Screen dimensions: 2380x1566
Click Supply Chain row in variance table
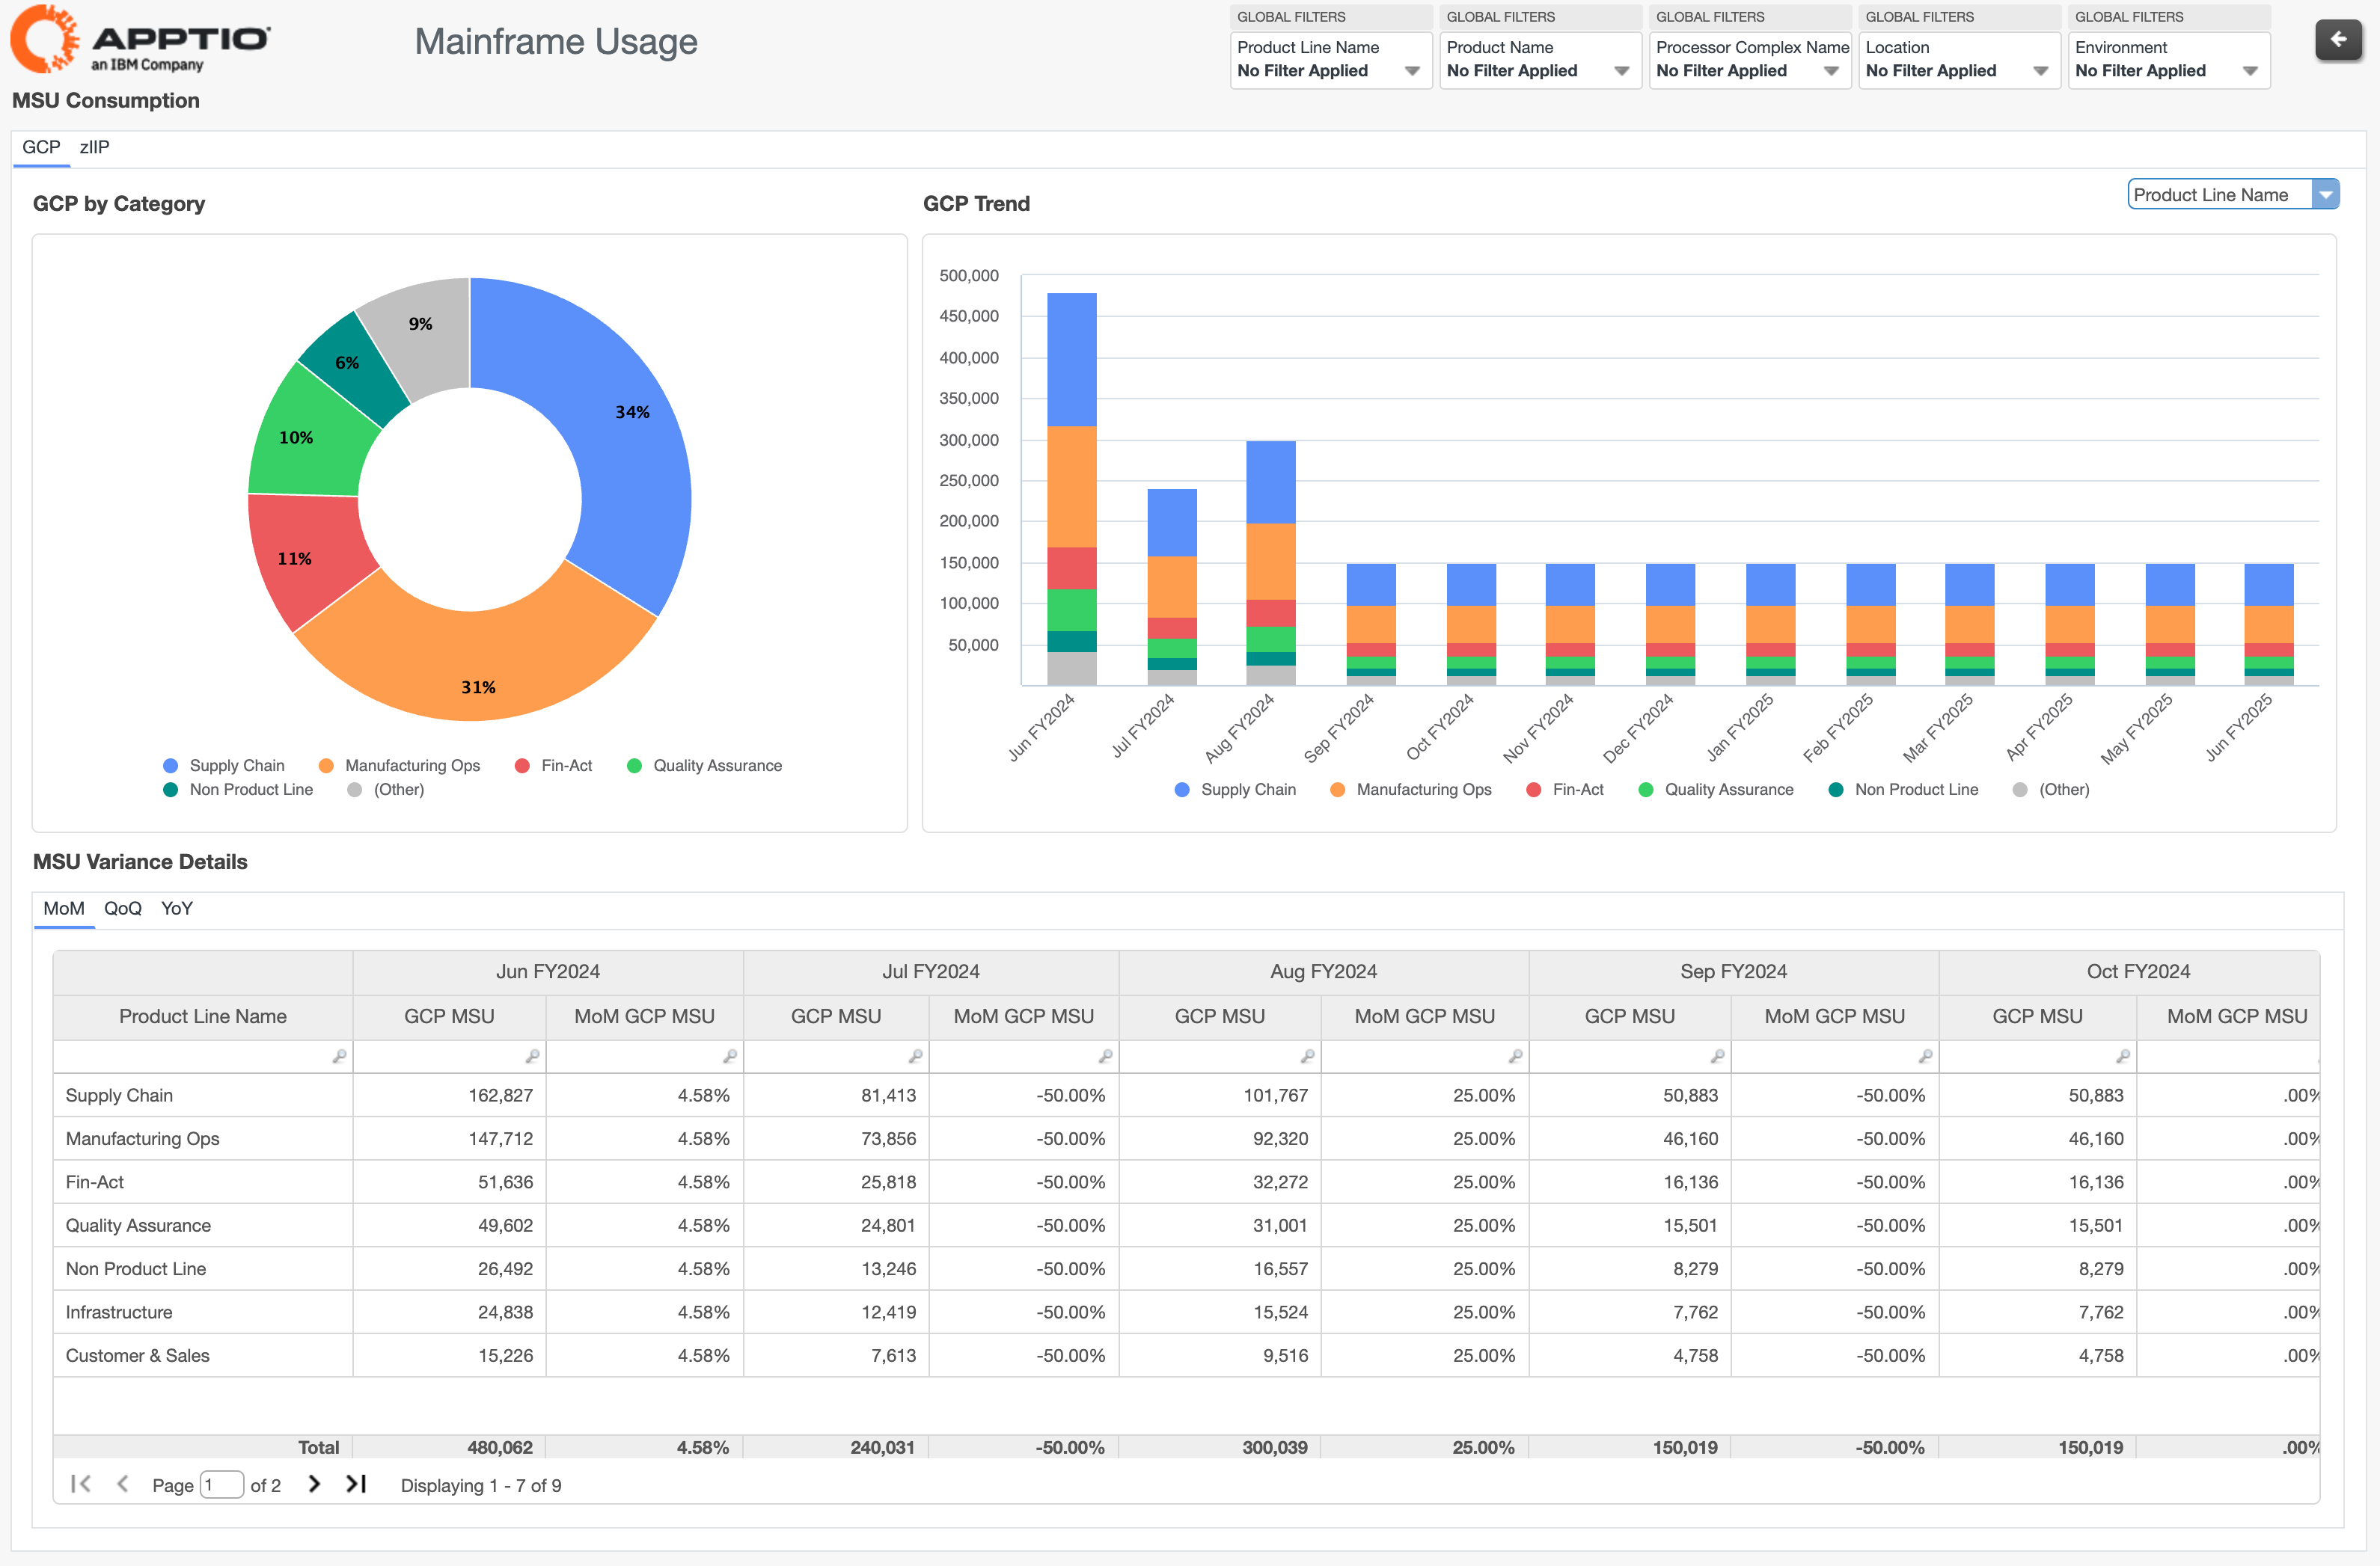119,1096
